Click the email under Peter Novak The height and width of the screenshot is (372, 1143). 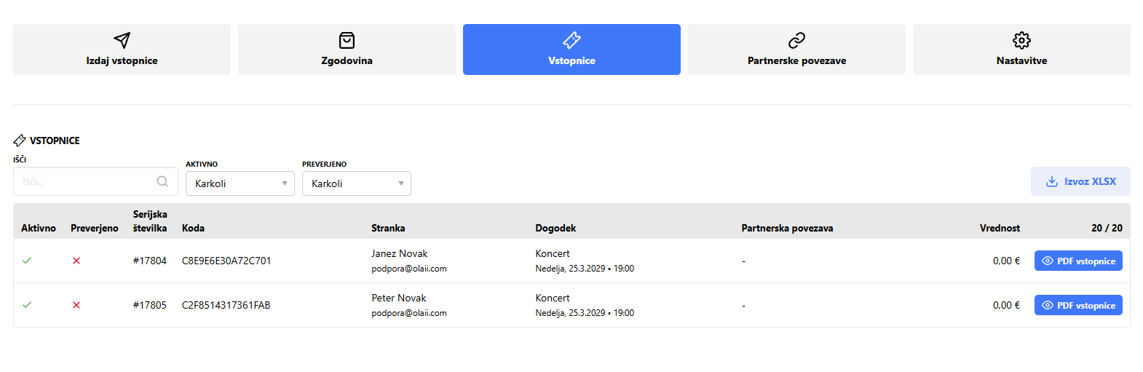[x=409, y=313]
